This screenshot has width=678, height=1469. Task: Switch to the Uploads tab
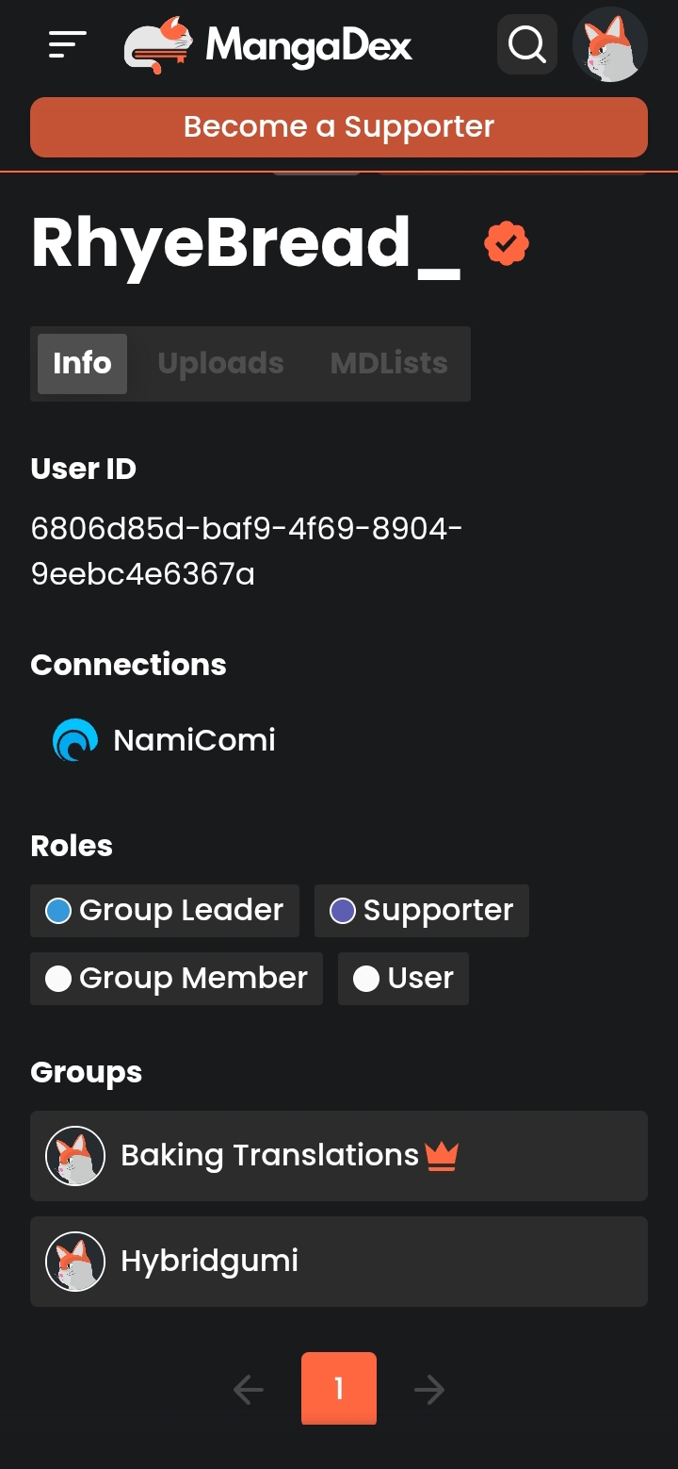(x=221, y=364)
